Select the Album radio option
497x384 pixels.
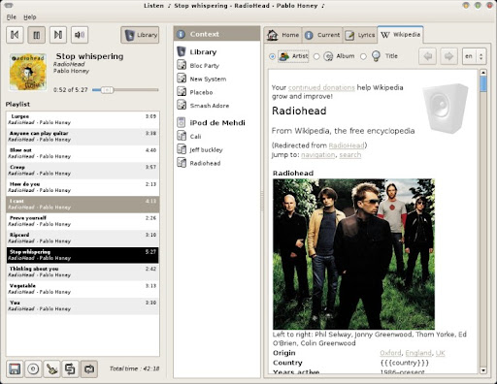tap(316, 56)
